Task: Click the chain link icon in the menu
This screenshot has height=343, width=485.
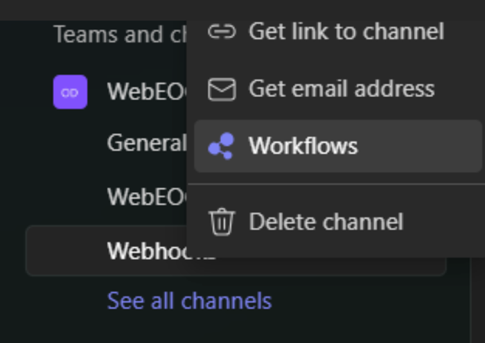Action: pos(222,31)
